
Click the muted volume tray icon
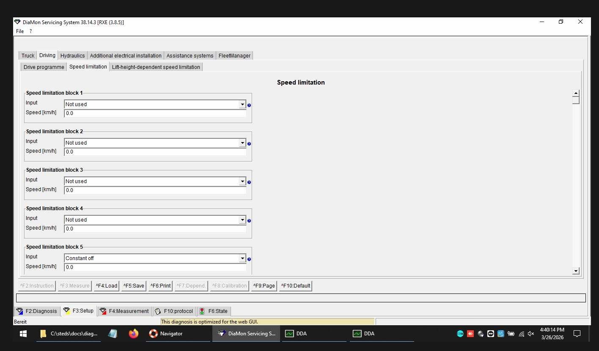[531, 334]
